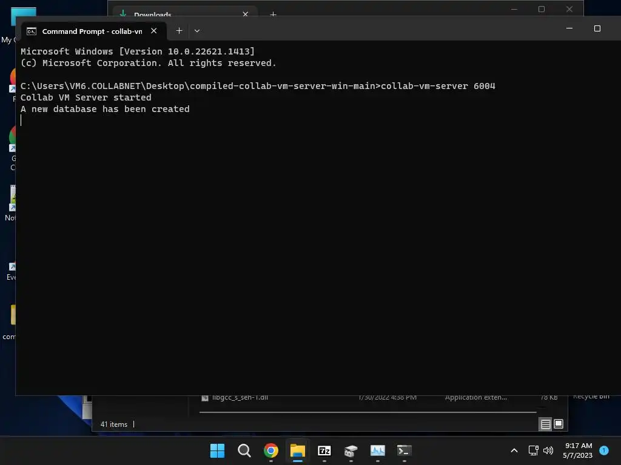
Task: Minimize the File Explorer window
Action: [x=514, y=9]
